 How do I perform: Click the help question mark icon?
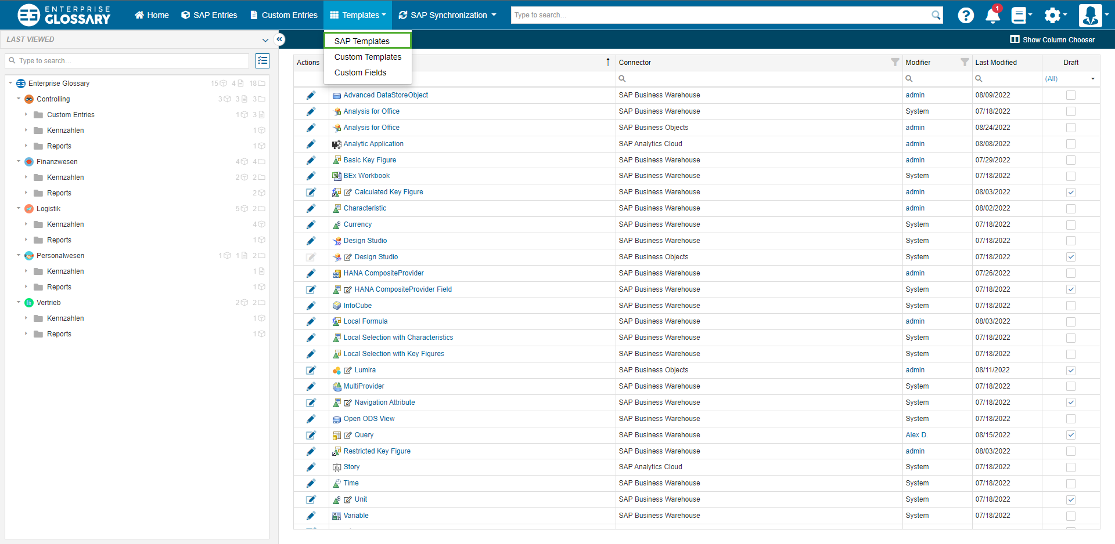[966, 16]
